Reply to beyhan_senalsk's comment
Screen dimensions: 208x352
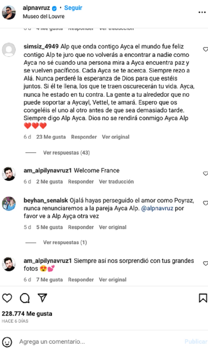pyautogui.click(x=81, y=227)
